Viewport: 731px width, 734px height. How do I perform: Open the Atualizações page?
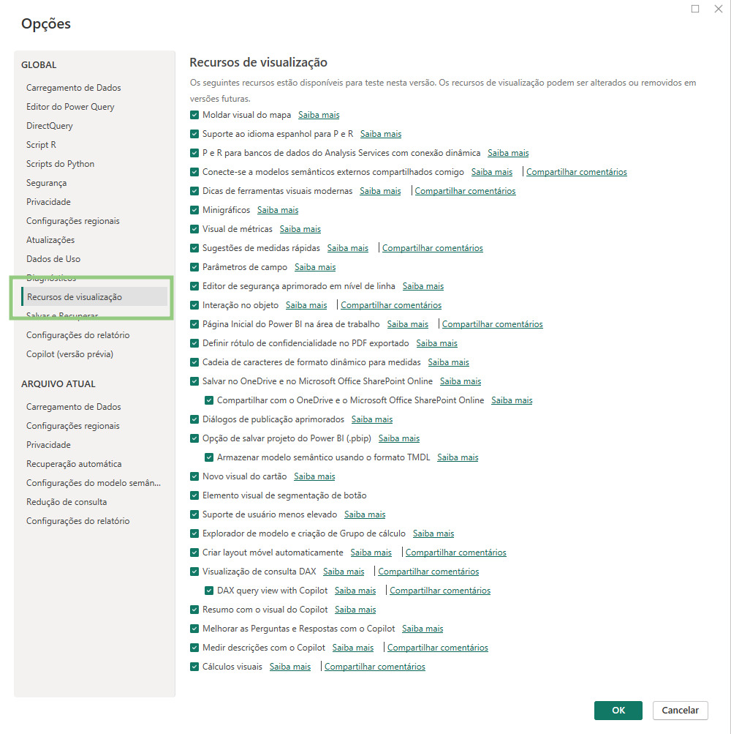[50, 240]
